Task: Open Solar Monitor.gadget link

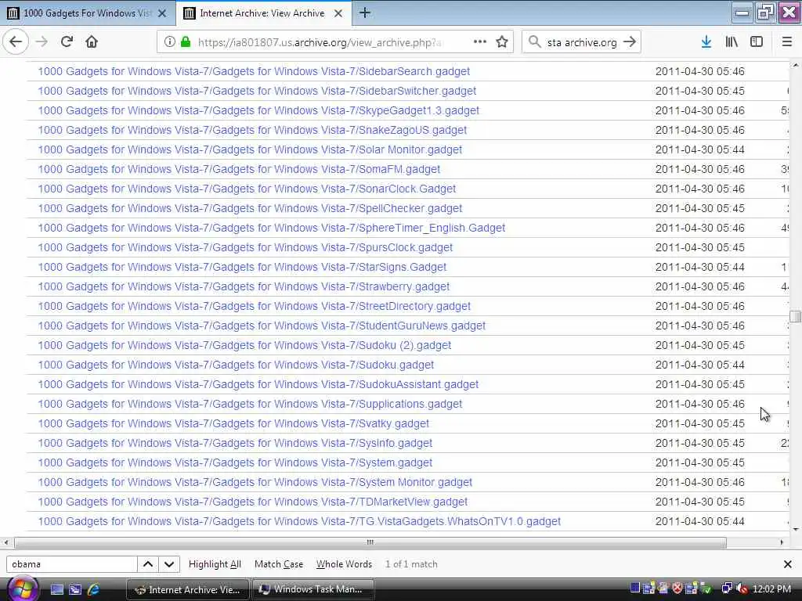Action: click(250, 149)
